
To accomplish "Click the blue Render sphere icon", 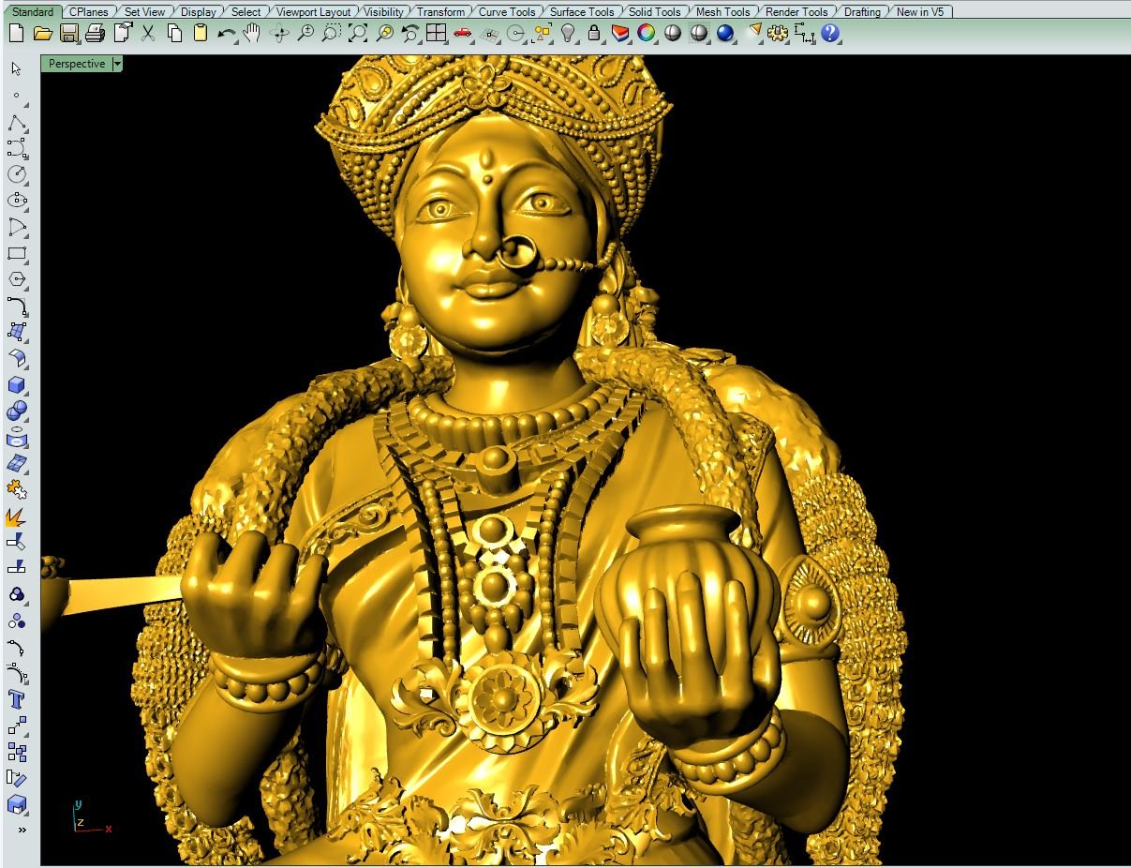I will click(x=724, y=34).
